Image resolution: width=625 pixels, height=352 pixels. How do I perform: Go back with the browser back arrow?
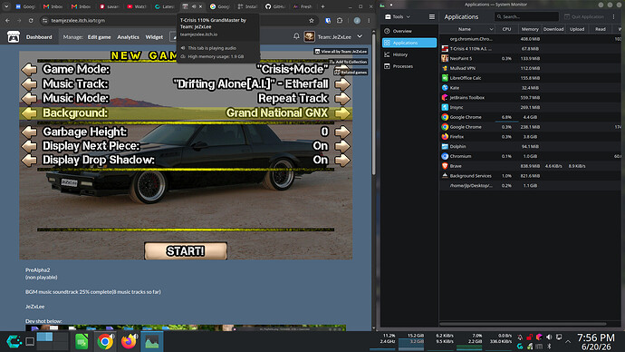click(7, 20)
